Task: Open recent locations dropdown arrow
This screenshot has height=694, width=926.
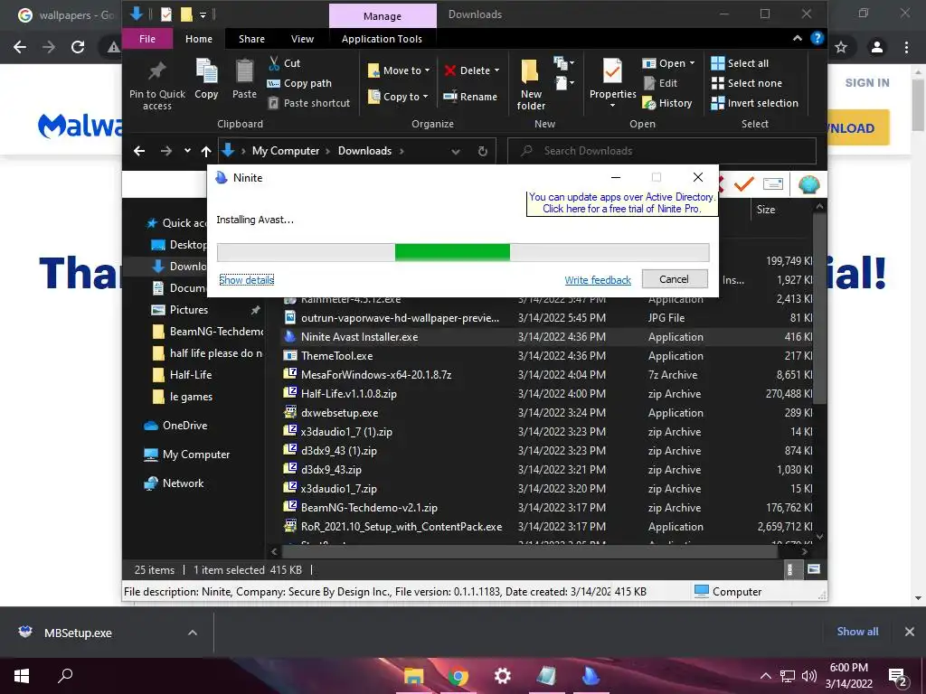Action: 187,151
